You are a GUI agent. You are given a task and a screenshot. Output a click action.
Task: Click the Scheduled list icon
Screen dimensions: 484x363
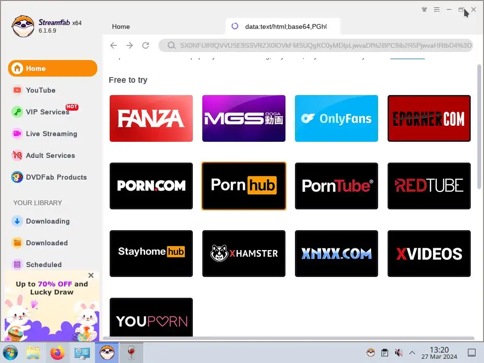(17, 265)
